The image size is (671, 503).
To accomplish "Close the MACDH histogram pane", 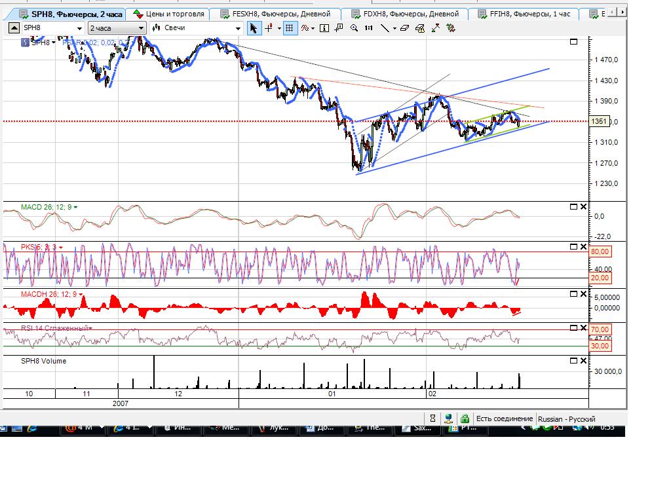I will point(583,294).
